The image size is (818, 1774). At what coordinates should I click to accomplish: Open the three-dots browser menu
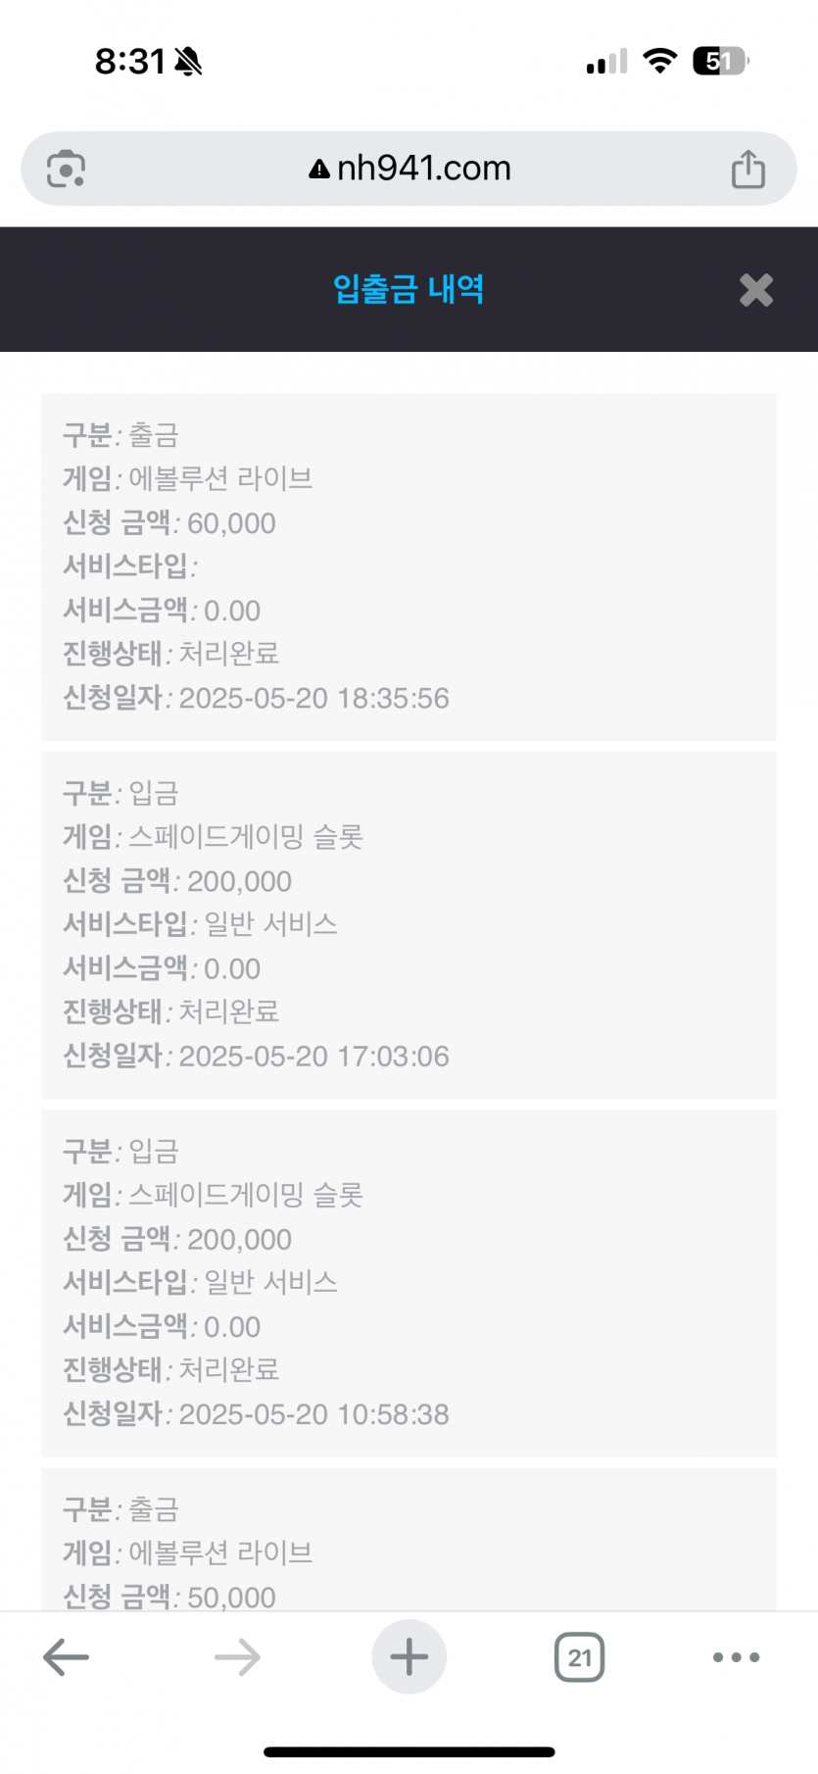pos(737,1657)
